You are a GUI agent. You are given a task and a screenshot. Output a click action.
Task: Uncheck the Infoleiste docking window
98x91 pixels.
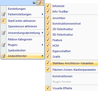click(x=48, y=6)
